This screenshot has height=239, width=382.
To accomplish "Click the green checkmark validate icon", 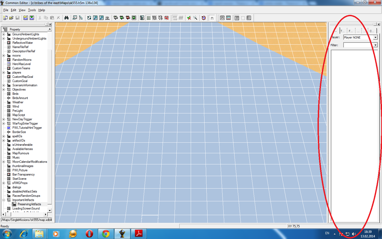I will pyautogui.click(x=189, y=18).
